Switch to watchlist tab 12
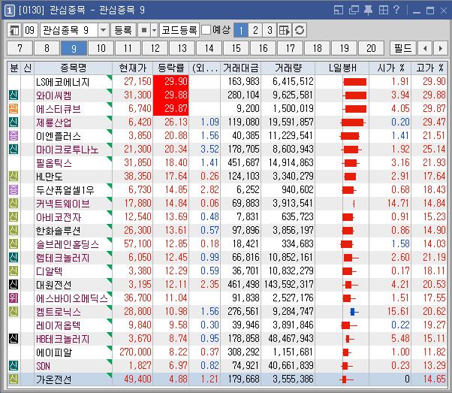 pos(155,48)
